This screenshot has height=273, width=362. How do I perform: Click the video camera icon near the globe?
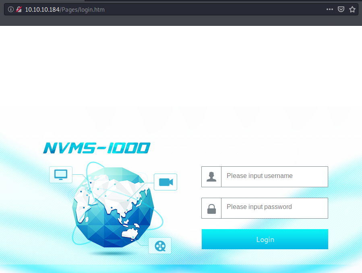(165, 182)
